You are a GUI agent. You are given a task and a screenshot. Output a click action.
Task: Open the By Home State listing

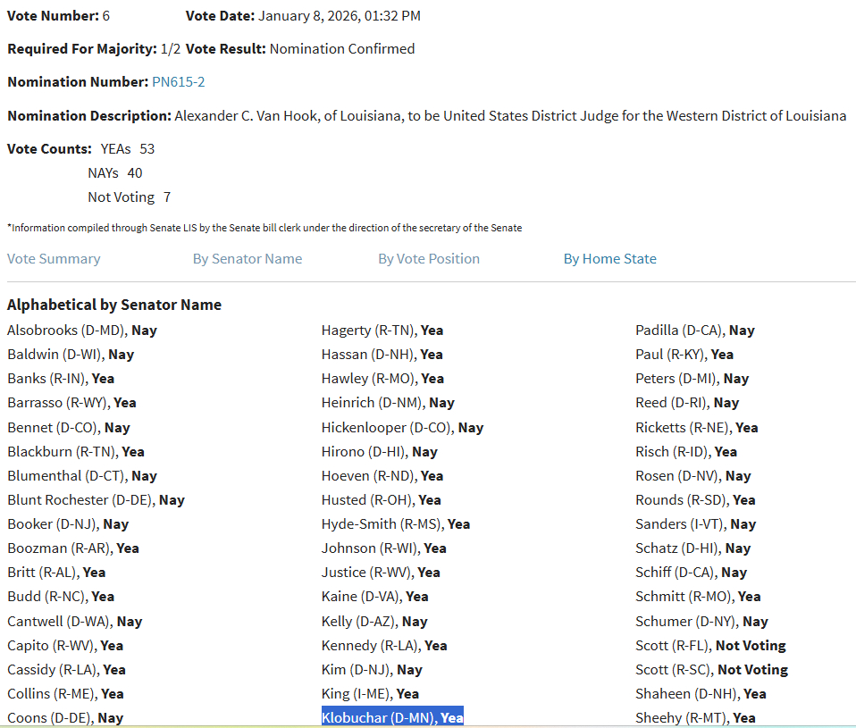point(609,259)
